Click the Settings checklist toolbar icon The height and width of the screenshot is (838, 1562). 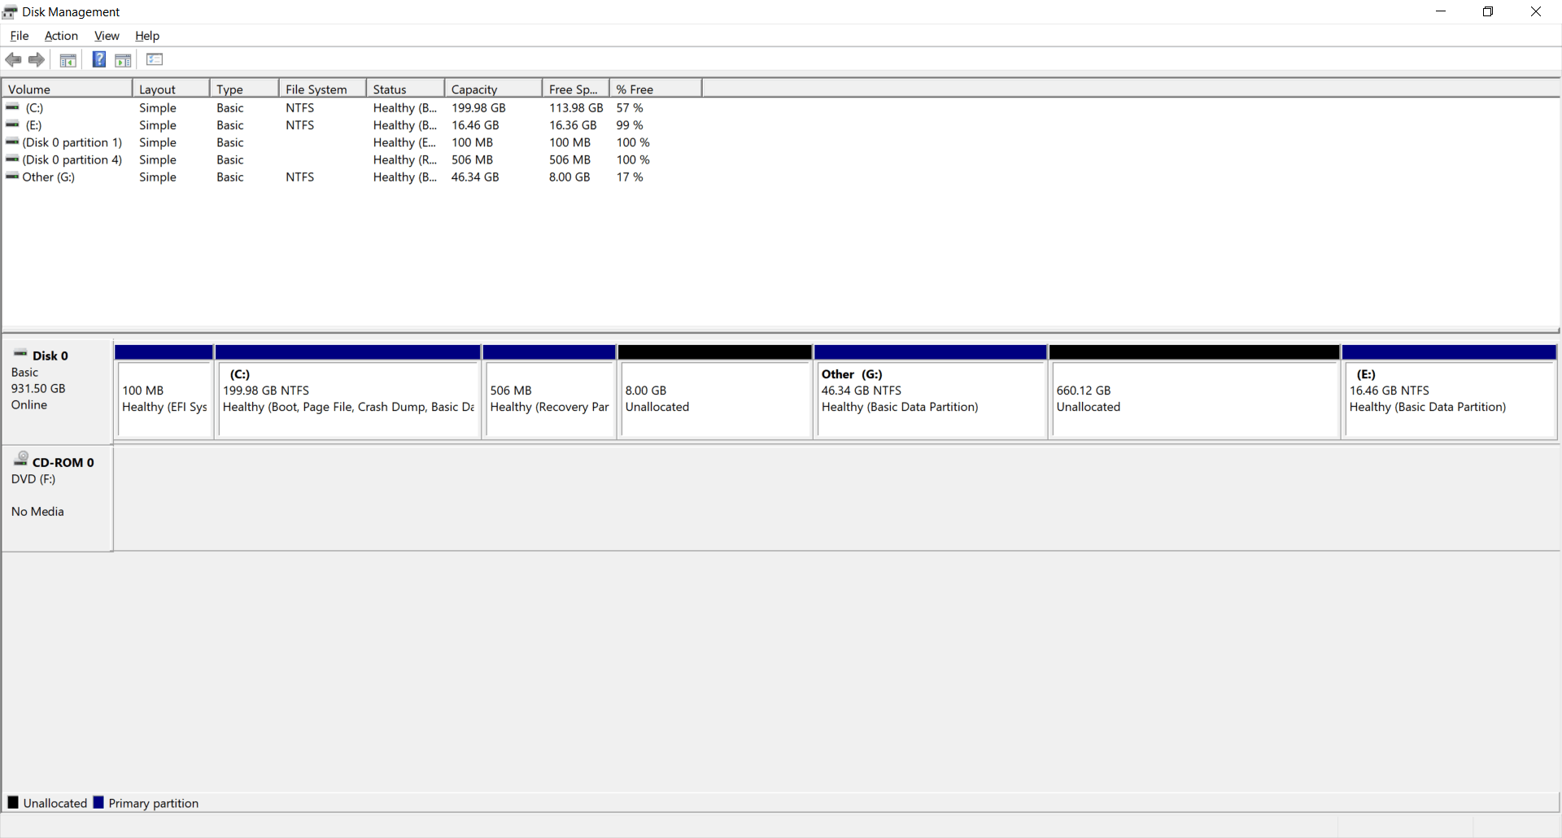click(x=155, y=59)
